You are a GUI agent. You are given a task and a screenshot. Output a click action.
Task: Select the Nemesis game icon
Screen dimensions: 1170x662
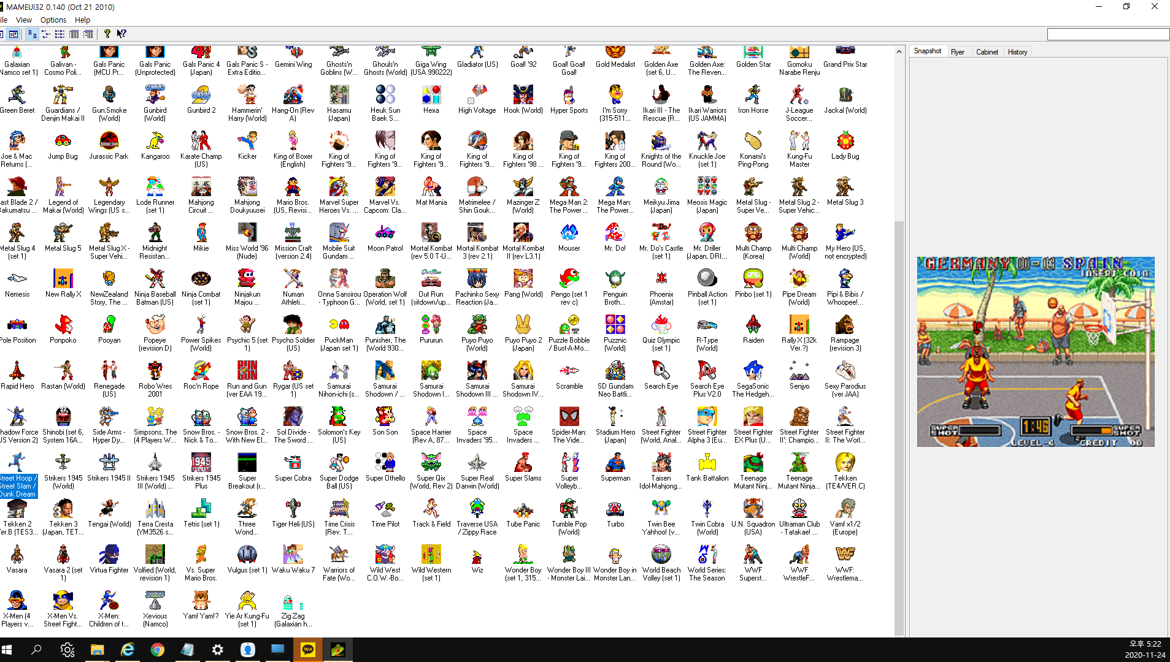(x=17, y=279)
